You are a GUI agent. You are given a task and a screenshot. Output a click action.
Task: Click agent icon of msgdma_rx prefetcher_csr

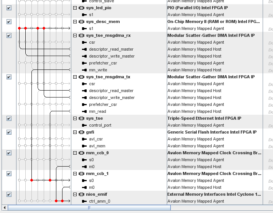point(84,63)
